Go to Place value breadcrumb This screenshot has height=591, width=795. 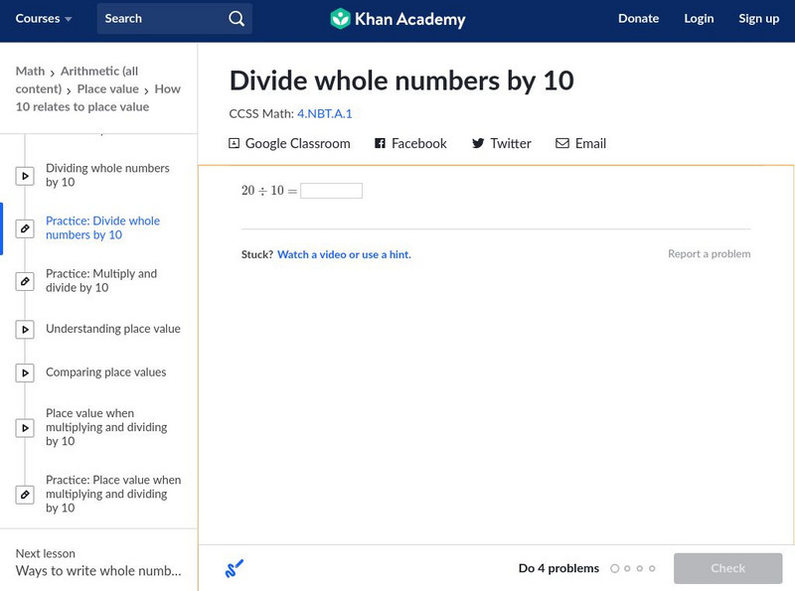[107, 89]
